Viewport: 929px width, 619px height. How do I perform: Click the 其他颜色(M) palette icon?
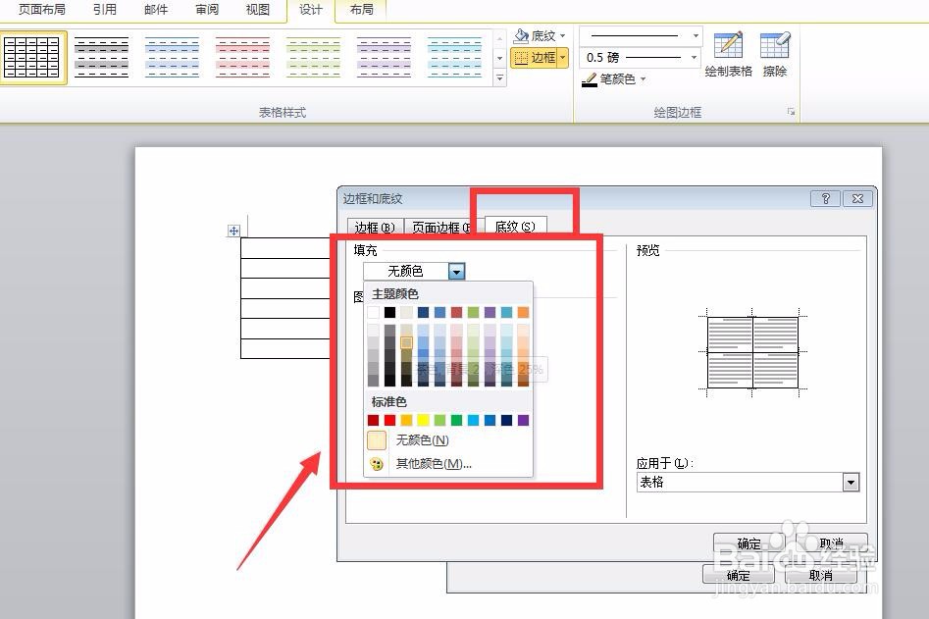pyautogui.click(x=377, y=464)
